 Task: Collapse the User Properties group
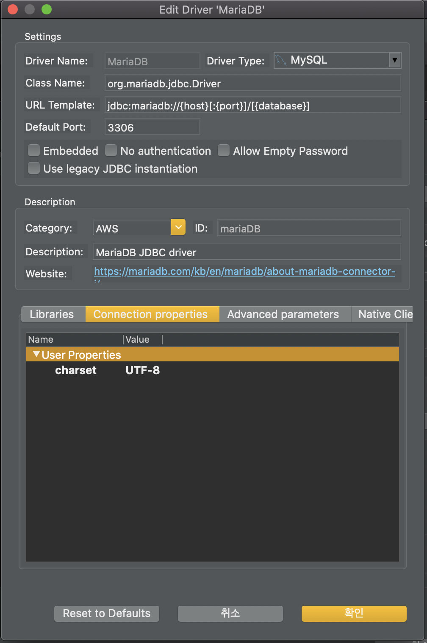[36, 354]
